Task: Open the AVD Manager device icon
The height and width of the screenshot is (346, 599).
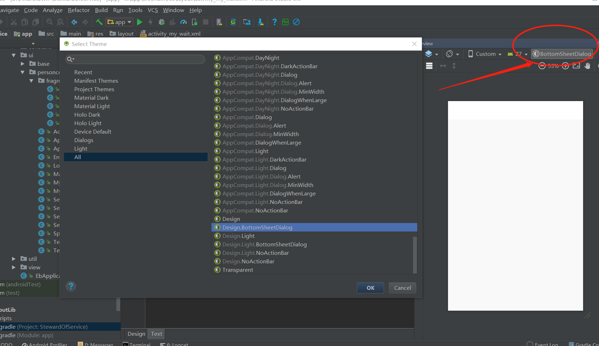Action: tap(219, 22)
